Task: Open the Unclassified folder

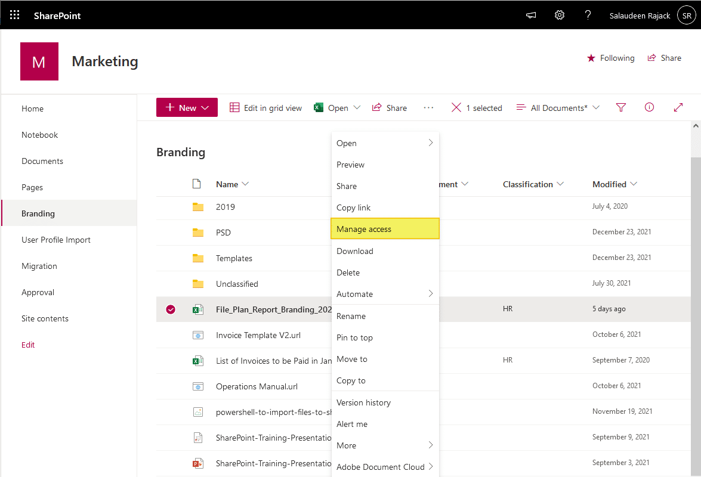Action: pyautogui.click(x=237, y=284)
